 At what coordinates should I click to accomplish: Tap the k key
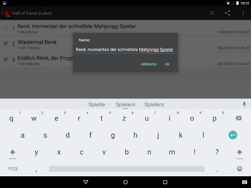click(181, 135)
